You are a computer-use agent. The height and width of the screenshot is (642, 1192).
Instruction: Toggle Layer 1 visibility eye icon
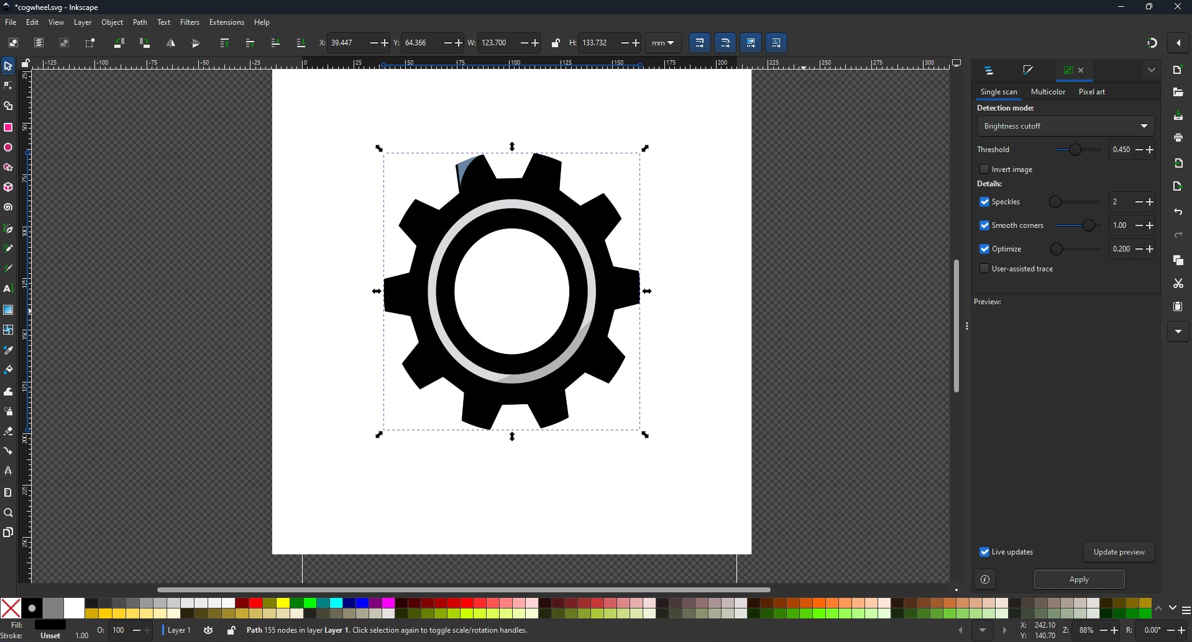point(208,630)
